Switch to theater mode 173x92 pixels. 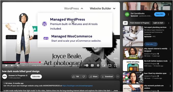pos(110,66)
